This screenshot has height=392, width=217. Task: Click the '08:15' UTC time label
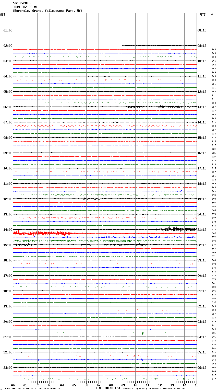(202, 30)
